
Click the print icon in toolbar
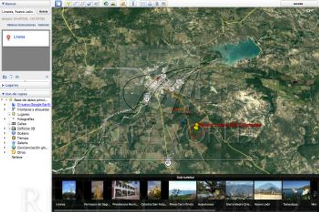click(150, 4)
